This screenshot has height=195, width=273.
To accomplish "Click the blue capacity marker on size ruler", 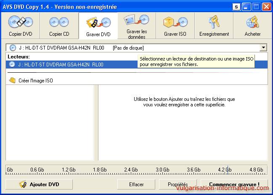I will point(228,170).
